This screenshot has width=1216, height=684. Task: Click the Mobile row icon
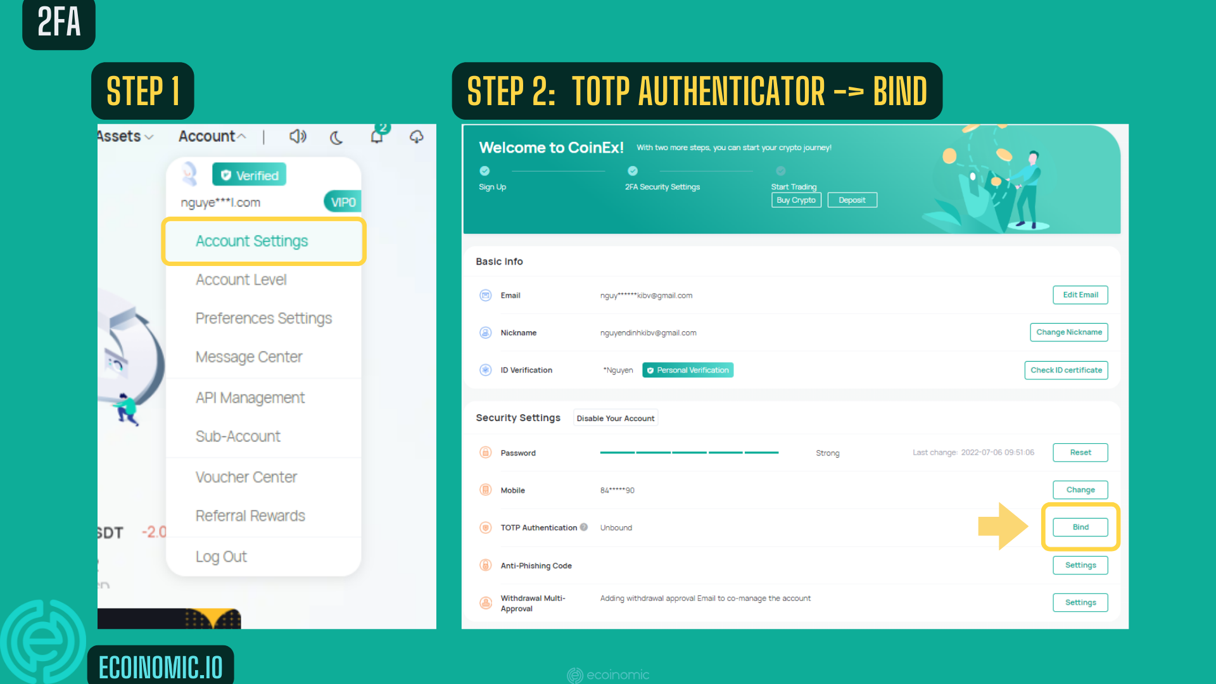(x=486, y=490)
